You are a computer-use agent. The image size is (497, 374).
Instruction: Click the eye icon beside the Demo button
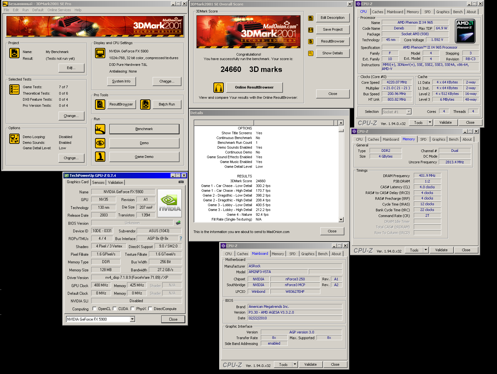click(x=100, y=143)
